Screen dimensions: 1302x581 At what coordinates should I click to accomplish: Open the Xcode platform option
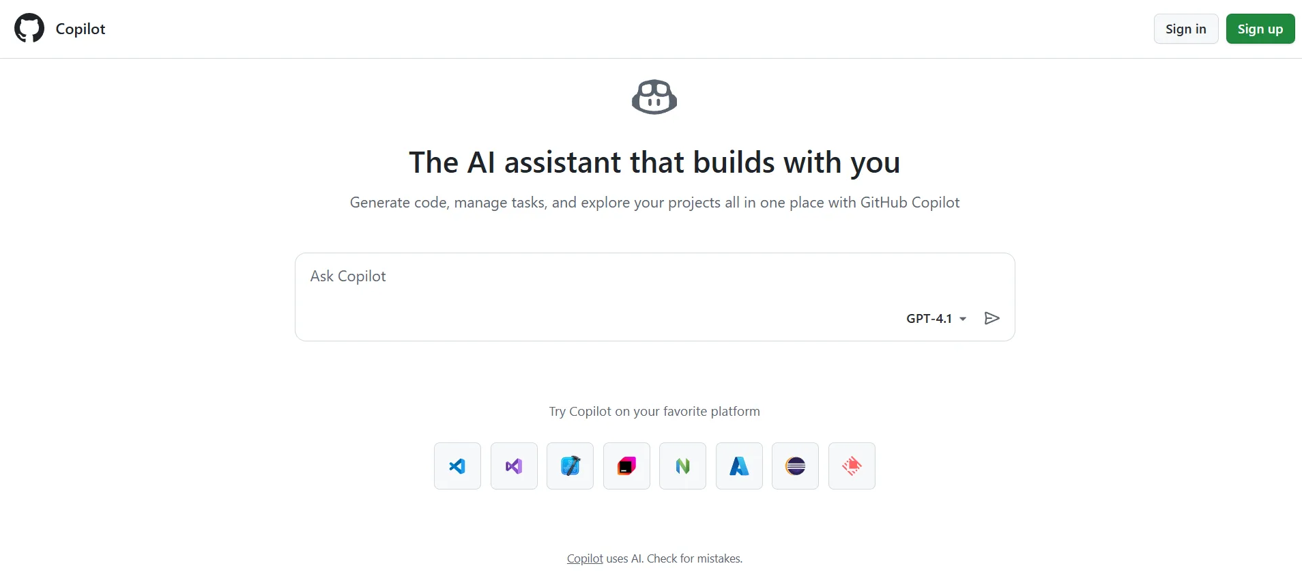tap(570, 466)
